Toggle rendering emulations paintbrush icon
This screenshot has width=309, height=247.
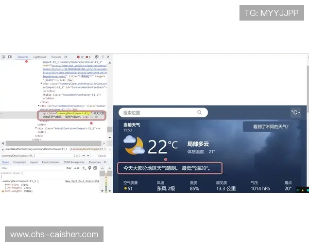pos(90,168)
